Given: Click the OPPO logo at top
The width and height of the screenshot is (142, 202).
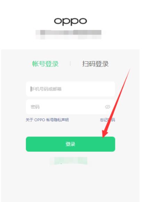Looking at the screenshot, I should [70, 22].
